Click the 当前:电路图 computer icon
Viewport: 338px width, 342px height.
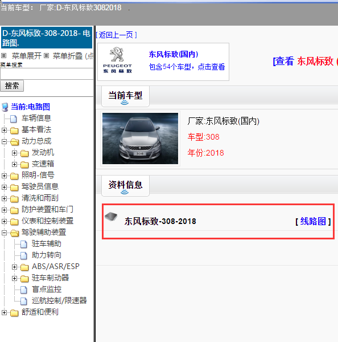pos(5,107)
